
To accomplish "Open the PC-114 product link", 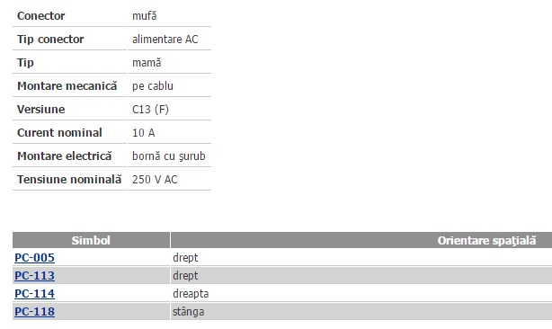I will (34, 293).
